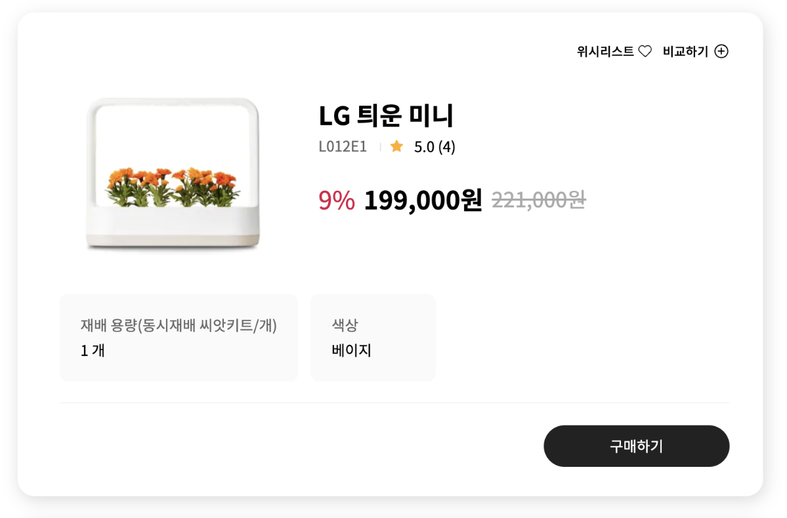Add to wishlist via 위시리스트 text
Screen dimensions: 787x518
tap(605, 51)
